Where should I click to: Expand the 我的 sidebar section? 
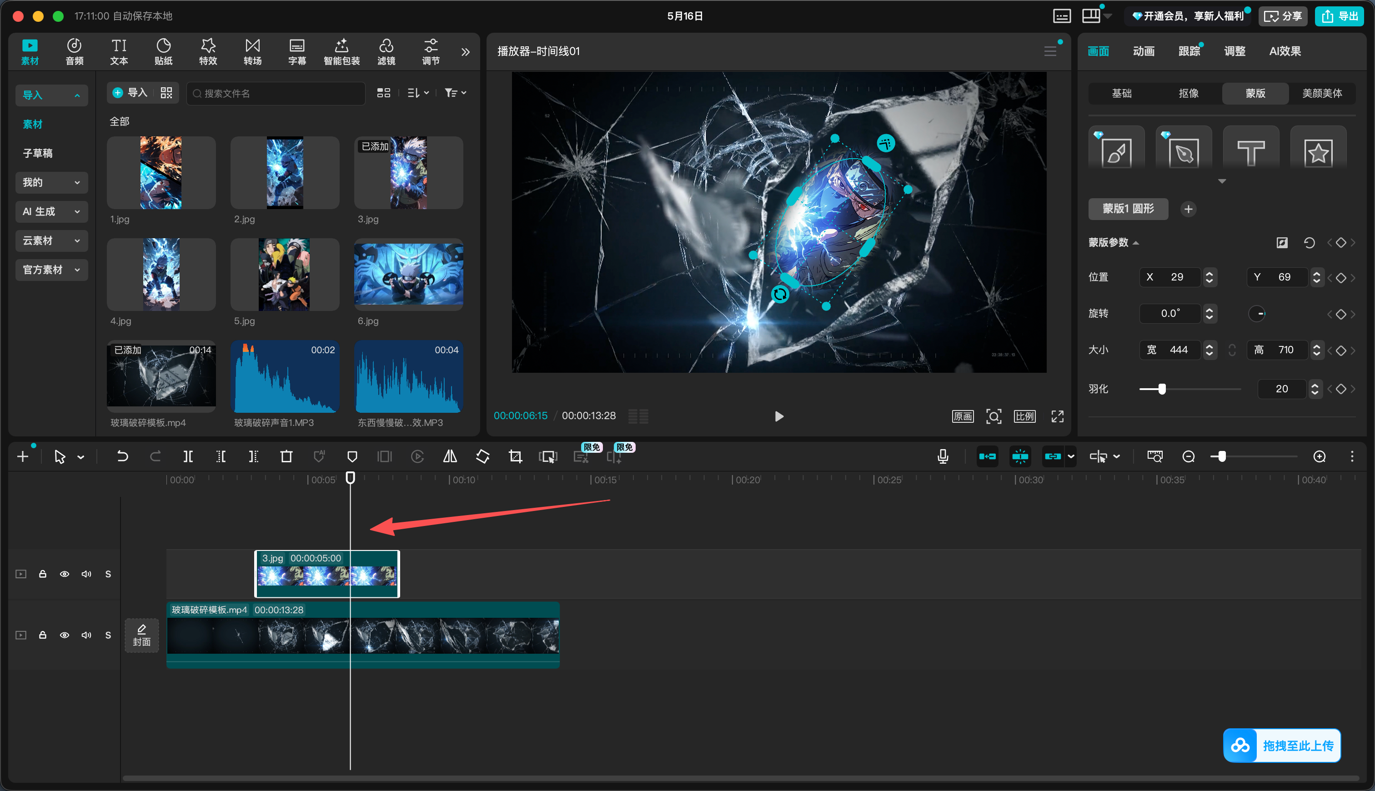click(x=52, y=182)
